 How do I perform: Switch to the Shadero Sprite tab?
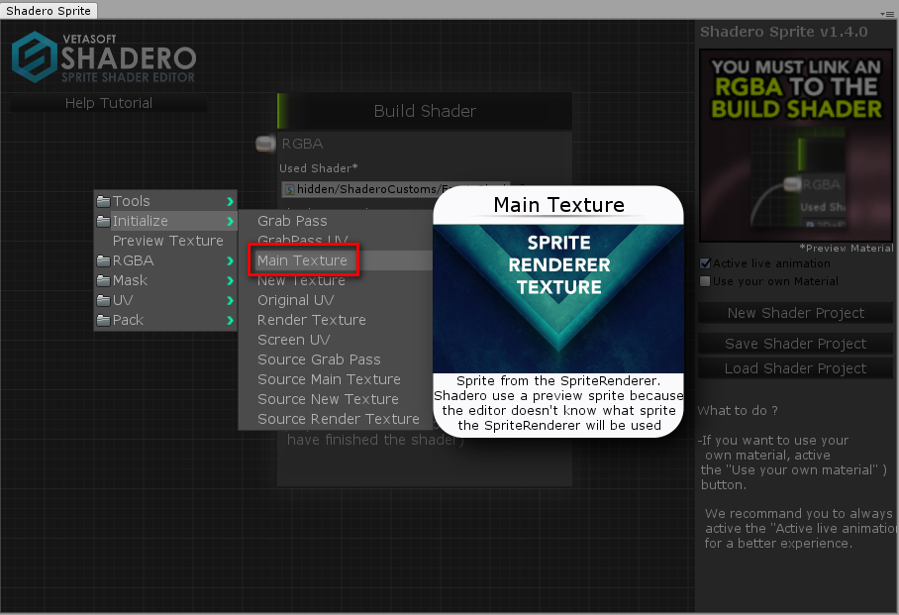[x=49, y=11]
